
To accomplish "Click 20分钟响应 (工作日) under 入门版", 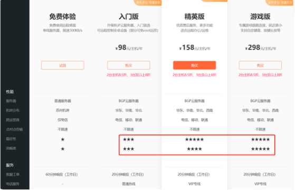I will coord(128,174).
